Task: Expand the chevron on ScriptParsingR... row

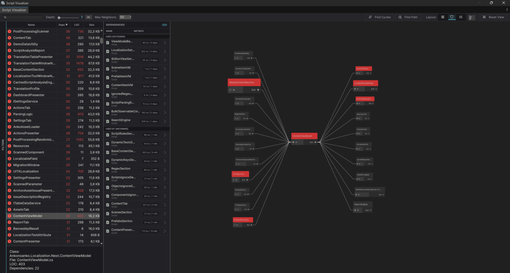Action: click(165, 104)
